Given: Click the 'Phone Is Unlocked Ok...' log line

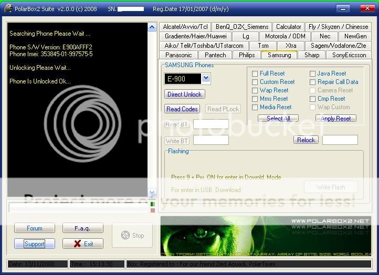Looking at the screenshot, I should [40, 81].
